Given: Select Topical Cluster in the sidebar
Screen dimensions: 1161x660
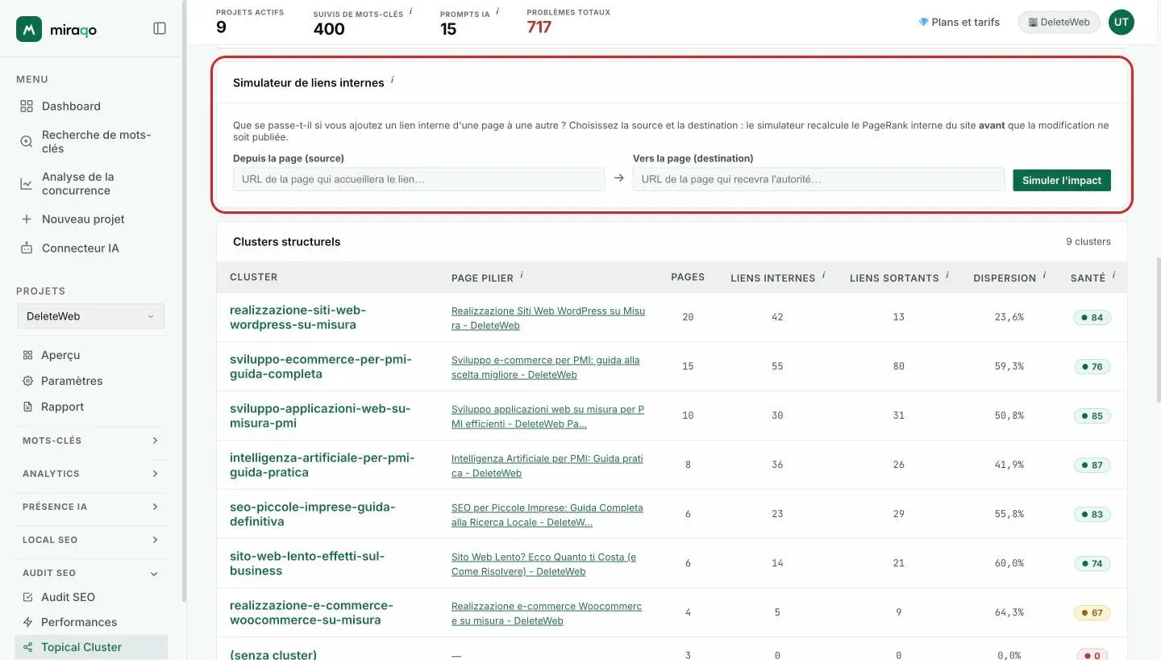Looking at the screenshot, I should (x=91, y=647).
